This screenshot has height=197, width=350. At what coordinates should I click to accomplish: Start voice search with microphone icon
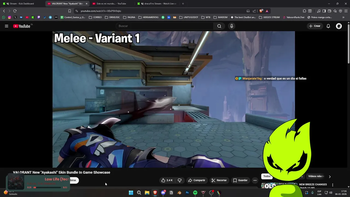232,26
